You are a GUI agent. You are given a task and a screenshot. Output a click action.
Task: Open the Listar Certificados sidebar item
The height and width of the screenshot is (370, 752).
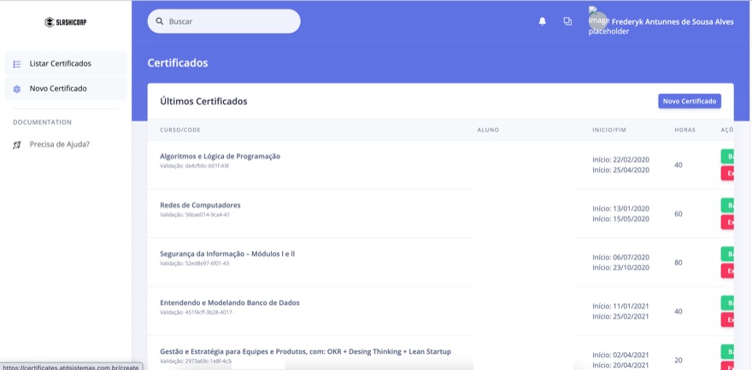(x=66, y=64)
